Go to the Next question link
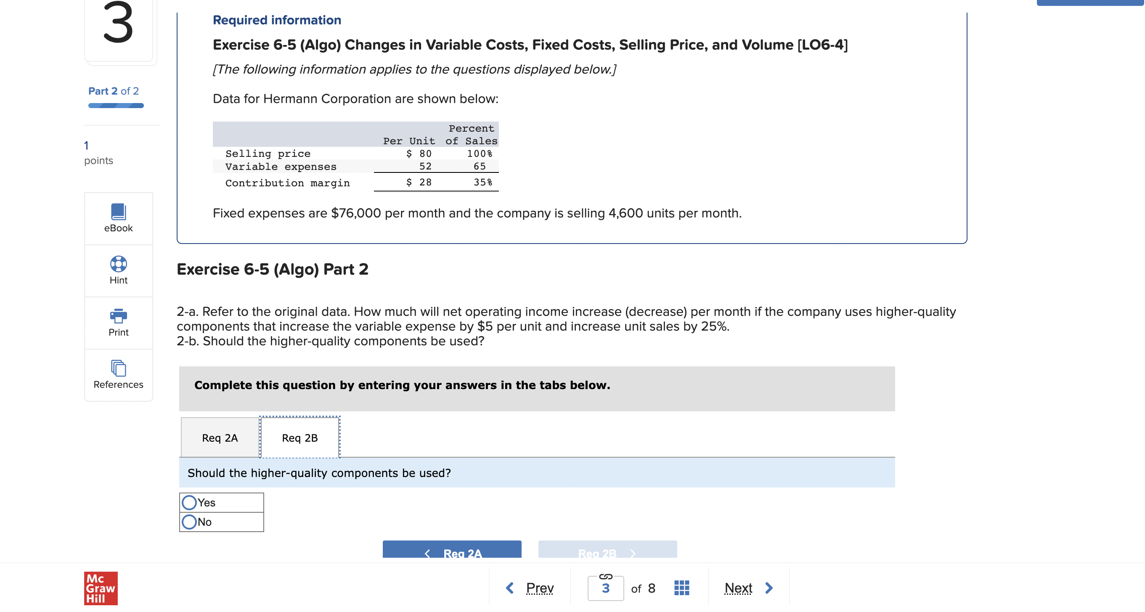 [738, 588]
